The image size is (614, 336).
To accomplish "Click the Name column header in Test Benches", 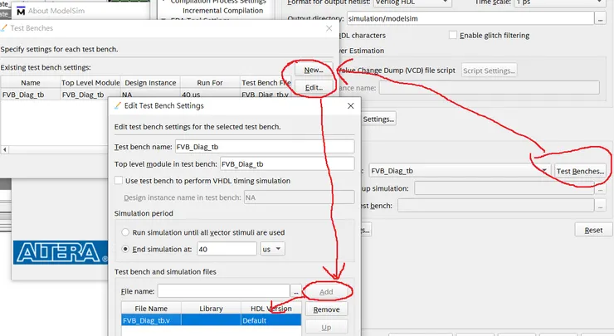I will tap(31, 83).
